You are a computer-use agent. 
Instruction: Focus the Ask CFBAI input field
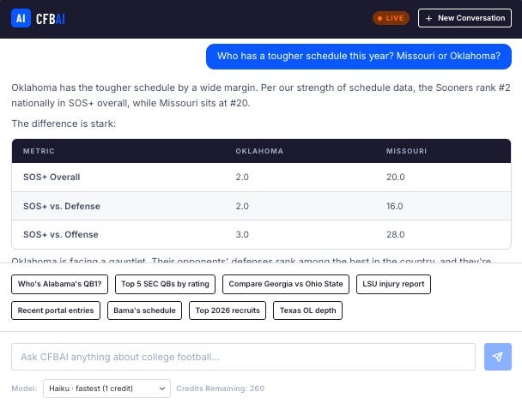[243, 357]
